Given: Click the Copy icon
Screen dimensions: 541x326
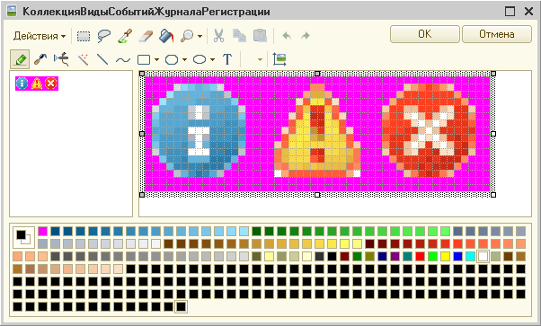Looking at the screenshot, I should (239, 36).
